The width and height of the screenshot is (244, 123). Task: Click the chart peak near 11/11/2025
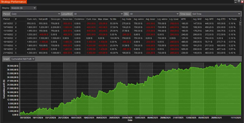pyautogui.click(x=240, y=63)
